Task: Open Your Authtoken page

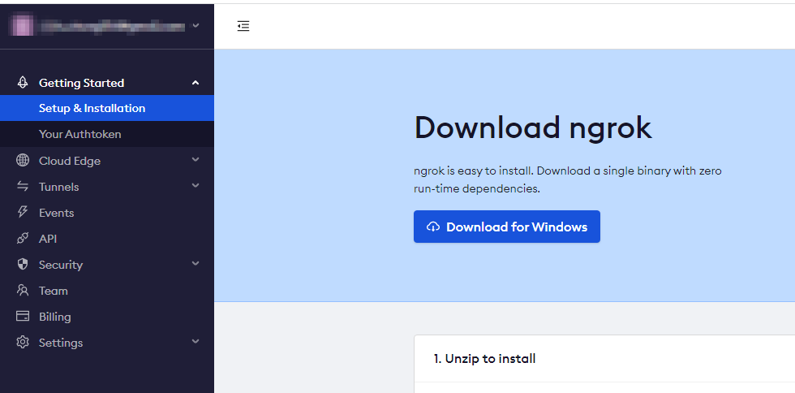Action: pos(107,134)
